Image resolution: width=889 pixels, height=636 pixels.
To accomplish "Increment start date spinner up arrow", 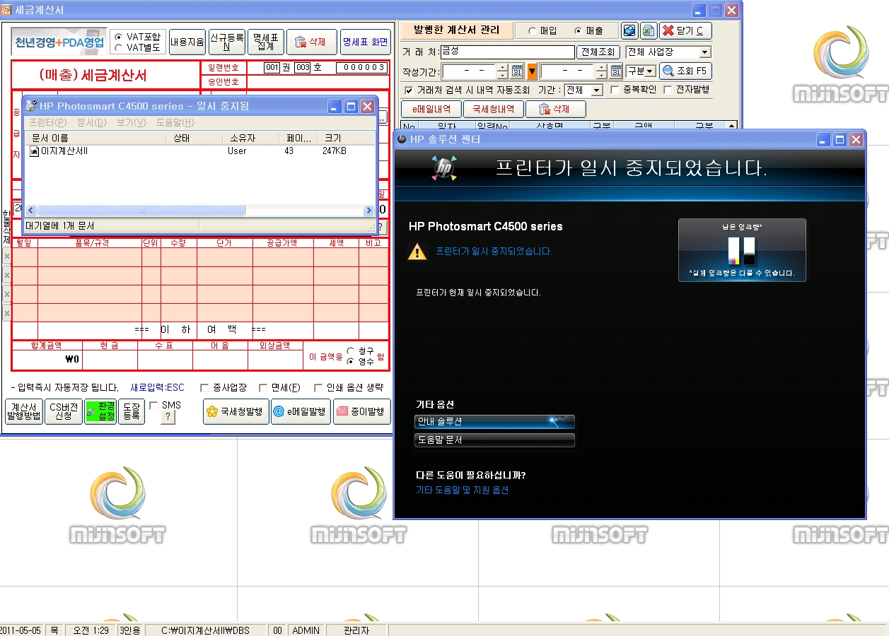I will click(x=502, y=68).
